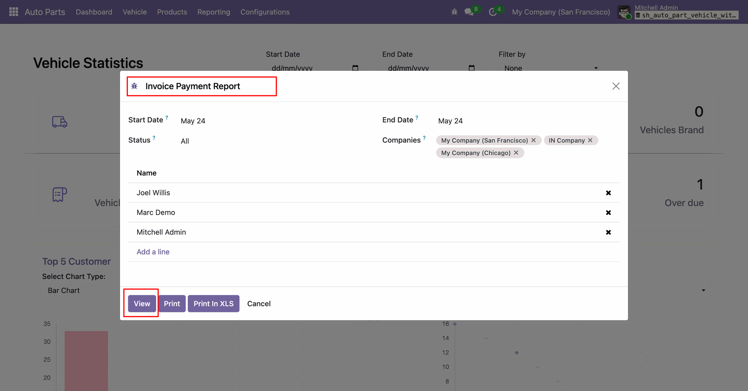
Task: Delete the Mitchell Admin row
Action: pyautogui.click(x=608, y=232)
